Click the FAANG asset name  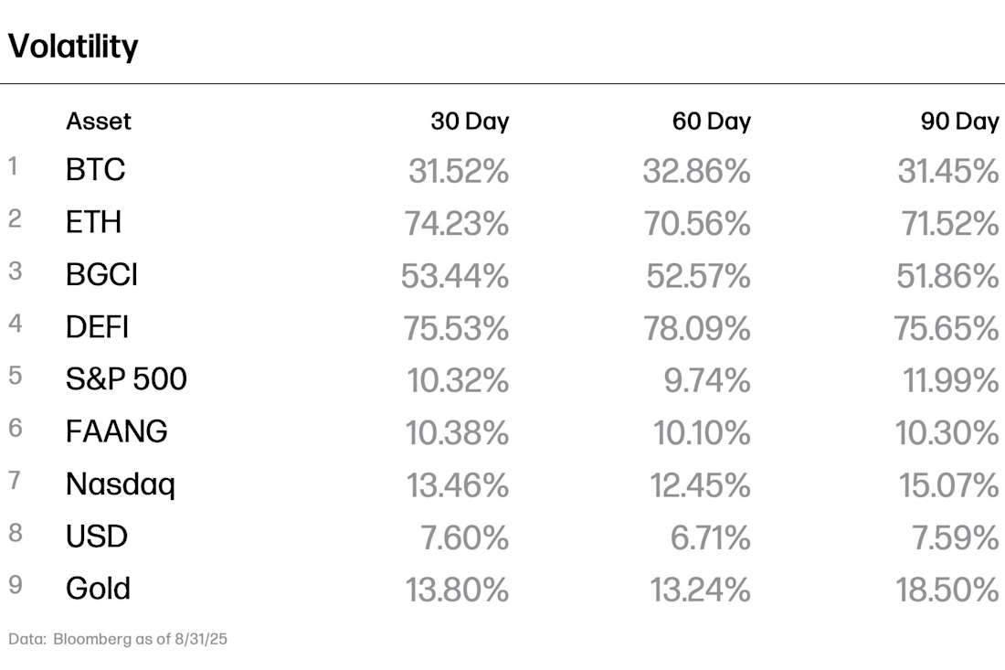tap(117, 431)
